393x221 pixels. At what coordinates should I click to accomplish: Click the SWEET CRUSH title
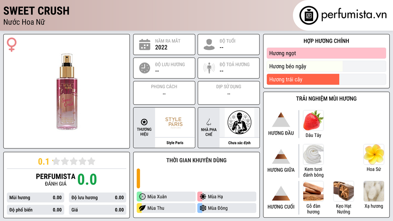pos(36,11)
